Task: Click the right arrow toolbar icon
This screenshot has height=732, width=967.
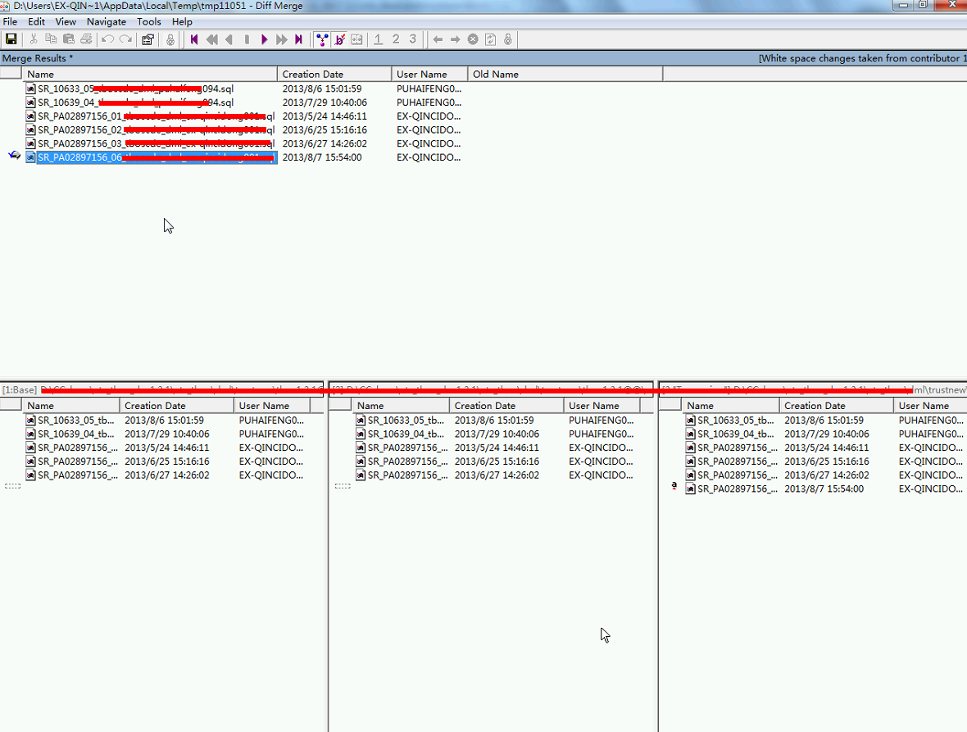Action: click(x=455, y=39)
